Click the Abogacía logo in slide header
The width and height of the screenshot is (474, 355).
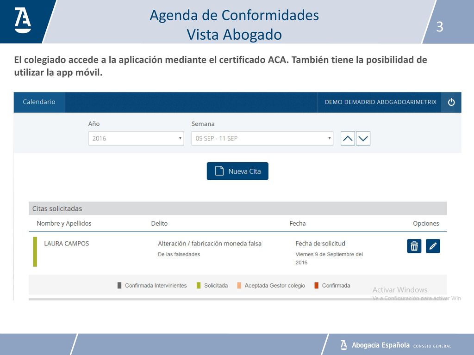(23, 20)
